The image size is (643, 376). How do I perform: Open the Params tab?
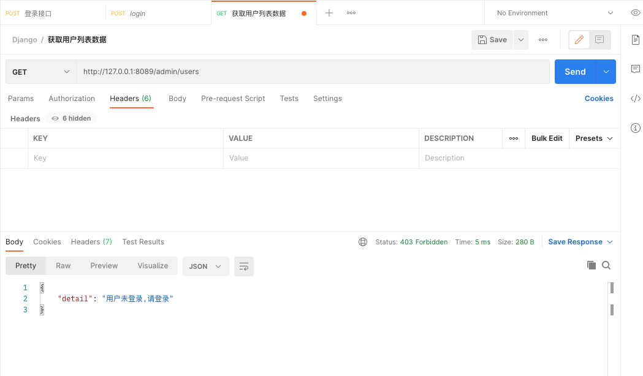pos(21,99)
